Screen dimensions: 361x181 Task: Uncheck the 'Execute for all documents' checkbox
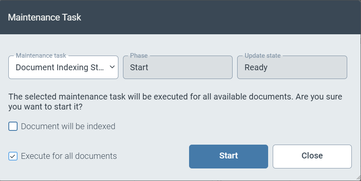pyautogui.click(x=13, y=156)
